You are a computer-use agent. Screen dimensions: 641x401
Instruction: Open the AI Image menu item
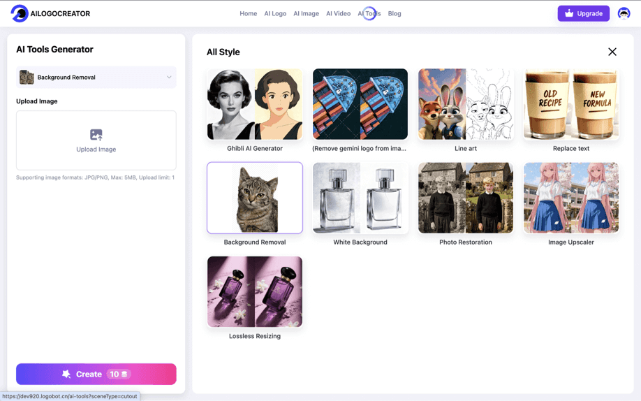click(x=307, y=13)
